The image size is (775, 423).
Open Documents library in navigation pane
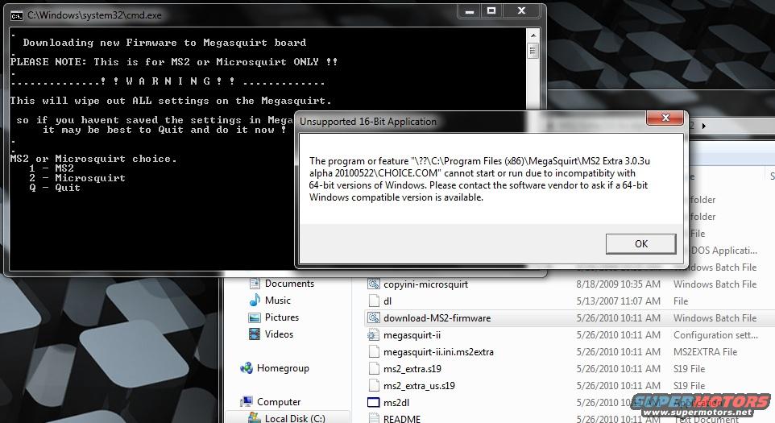[x=288, y=284]
